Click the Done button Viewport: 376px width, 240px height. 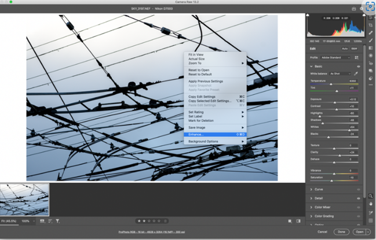[x=341, y=232]
